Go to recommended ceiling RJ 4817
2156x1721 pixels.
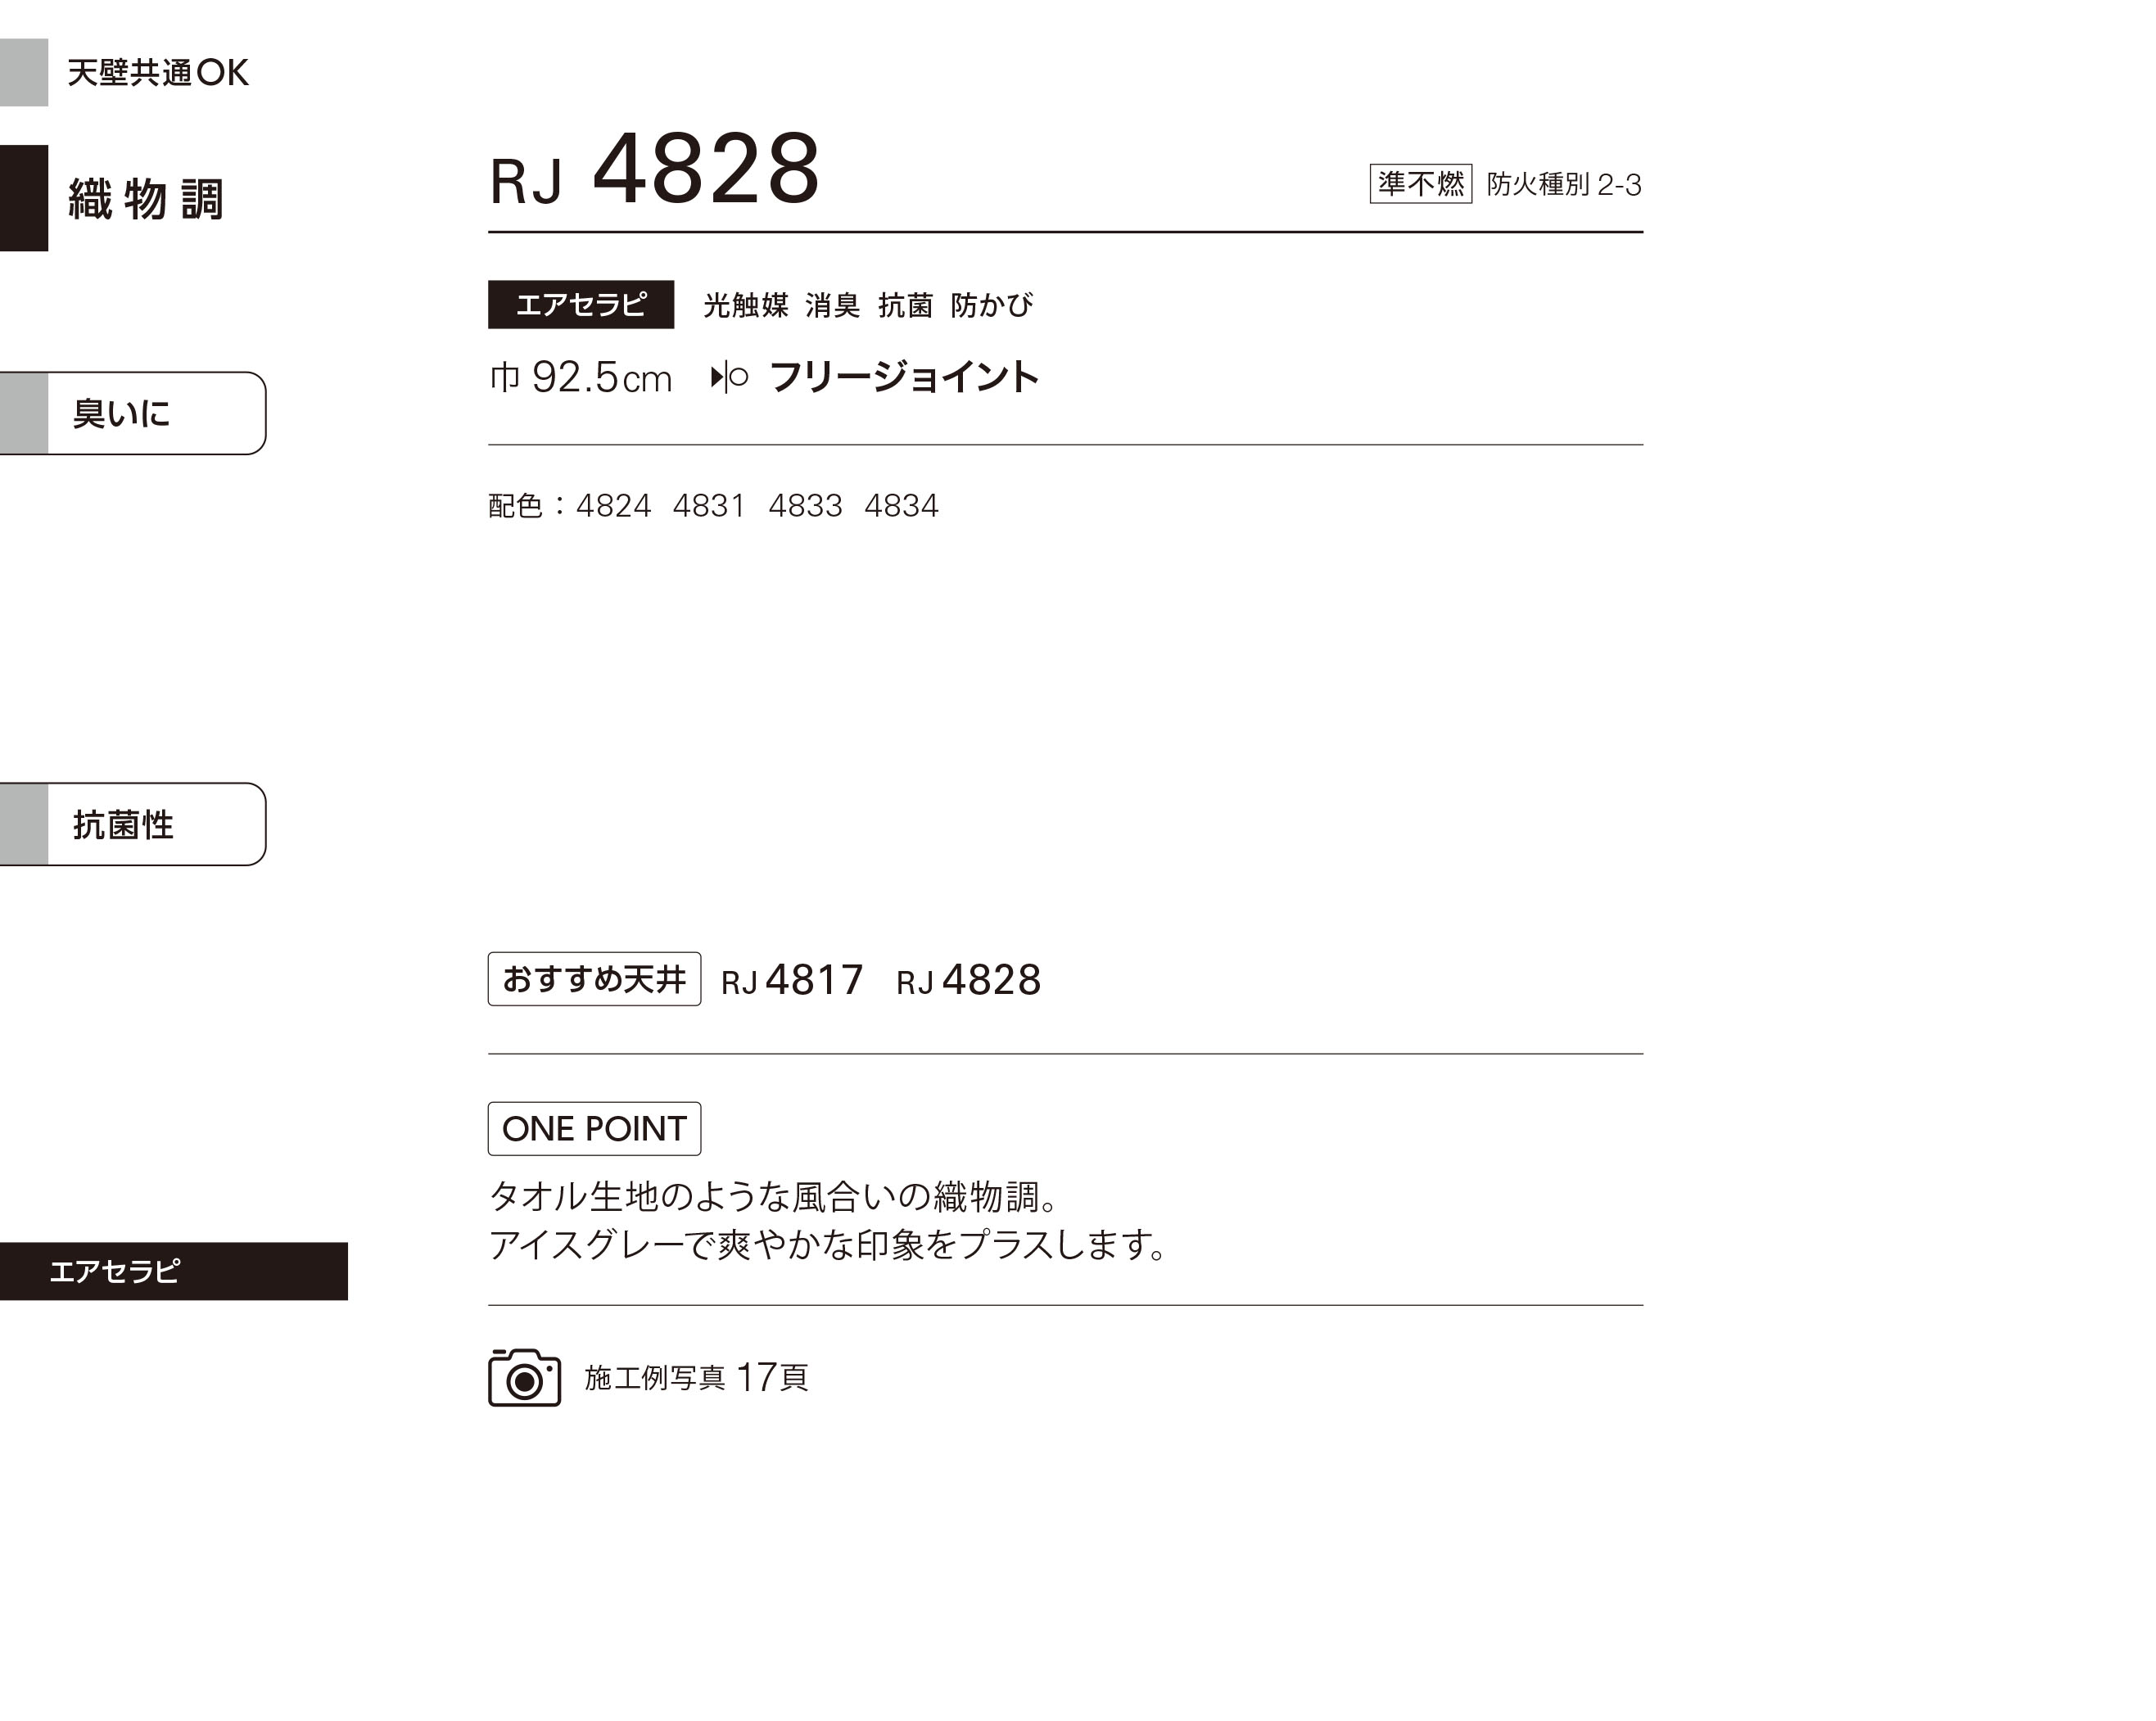click(792, 980)
